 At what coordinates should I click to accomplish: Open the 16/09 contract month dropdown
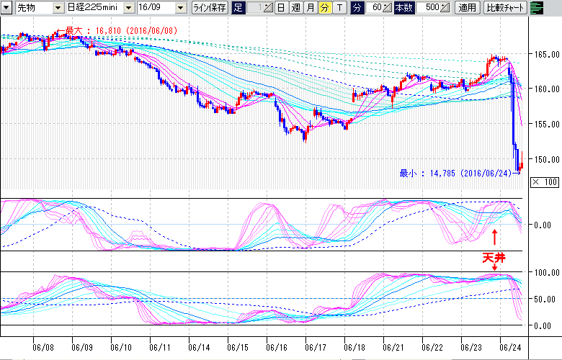point(182,7)
